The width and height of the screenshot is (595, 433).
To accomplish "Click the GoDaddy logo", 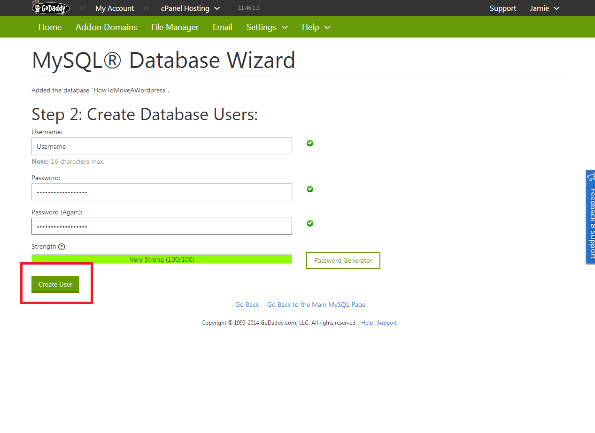I will (x=51, y=8).
